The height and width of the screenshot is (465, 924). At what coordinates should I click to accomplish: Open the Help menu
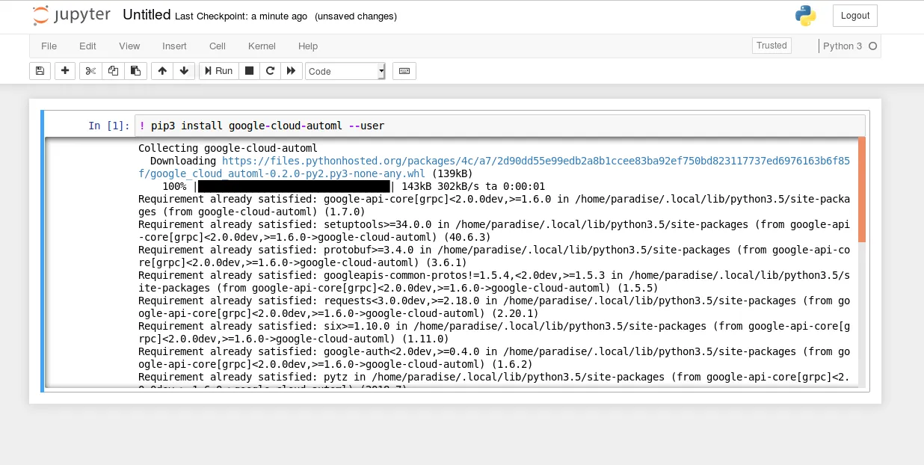click(308, 46)
